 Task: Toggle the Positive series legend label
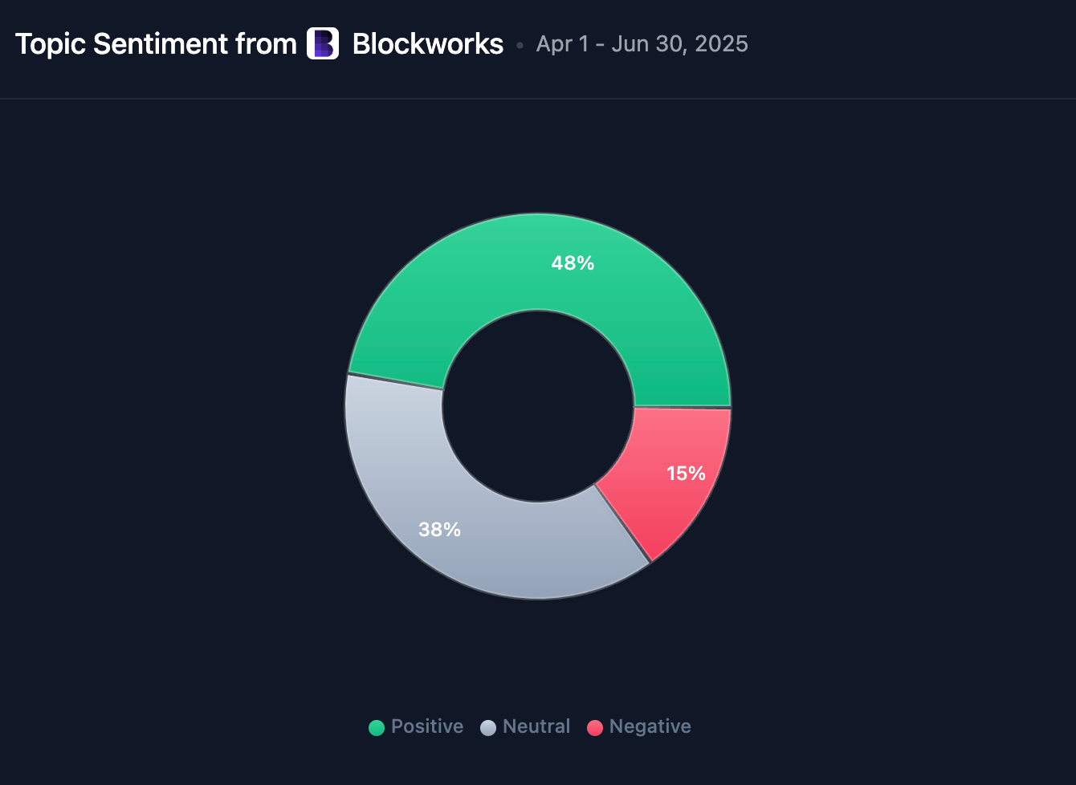click(x=427, y=726)
